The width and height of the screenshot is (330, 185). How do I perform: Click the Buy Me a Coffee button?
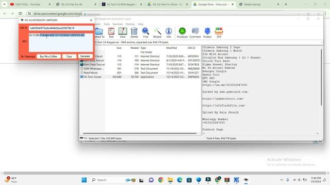click(48, 57)
